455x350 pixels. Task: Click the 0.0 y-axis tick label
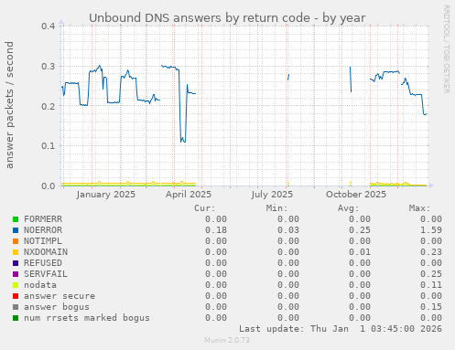[49, 186]
